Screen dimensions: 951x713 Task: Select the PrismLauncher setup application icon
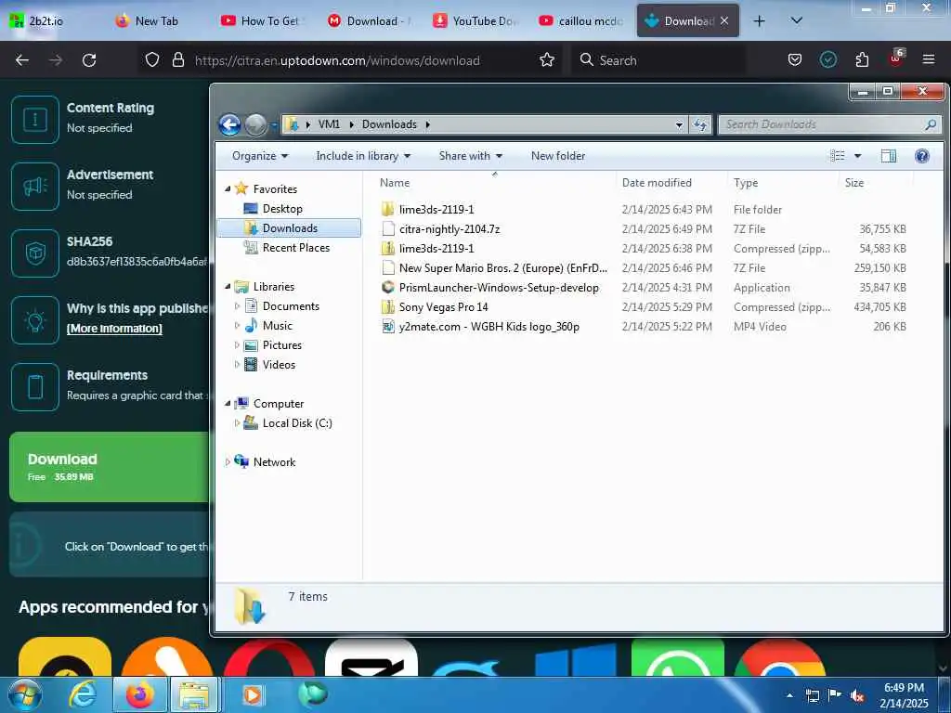(388, 287)
